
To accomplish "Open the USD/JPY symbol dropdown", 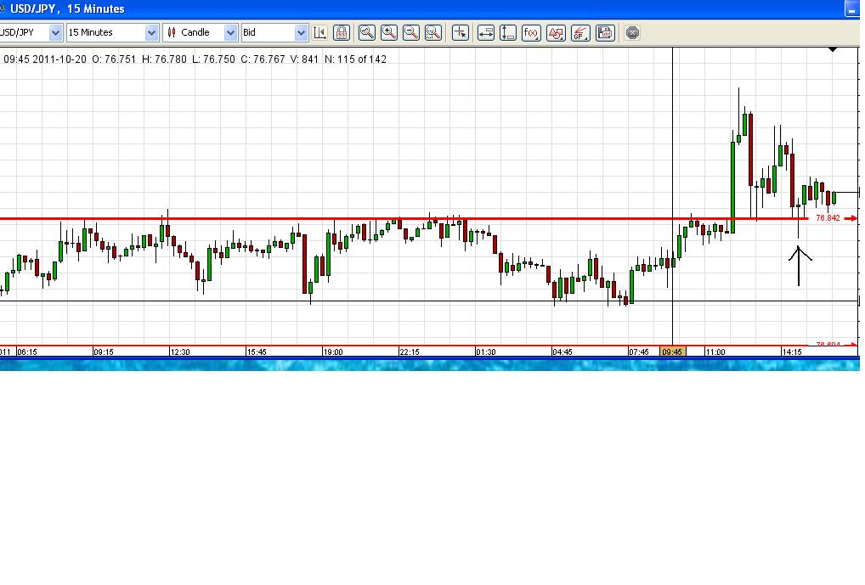I will [55, 32].
